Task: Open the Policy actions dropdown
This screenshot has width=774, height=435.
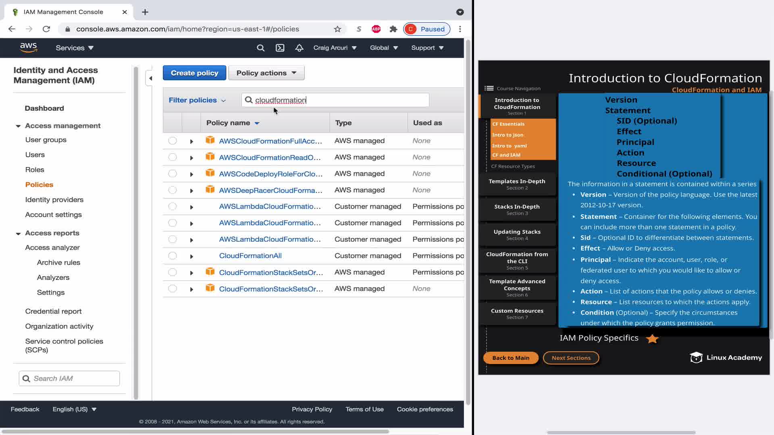Action: pyautogui.click(x=266, y=73)
